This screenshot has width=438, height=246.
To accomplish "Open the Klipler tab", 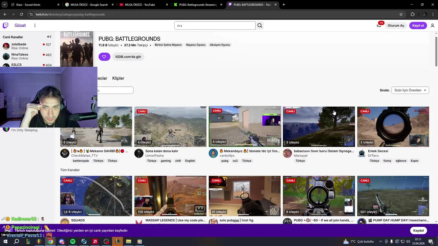I will [x=118, y=78].
